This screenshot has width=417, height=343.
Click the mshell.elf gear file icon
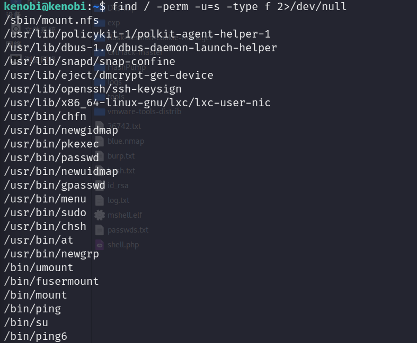[99, 215]
